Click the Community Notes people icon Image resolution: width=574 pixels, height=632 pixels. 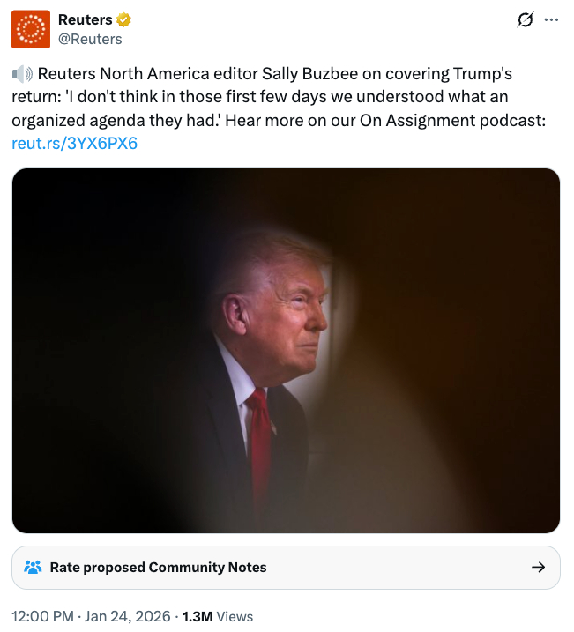coord(33,568)
